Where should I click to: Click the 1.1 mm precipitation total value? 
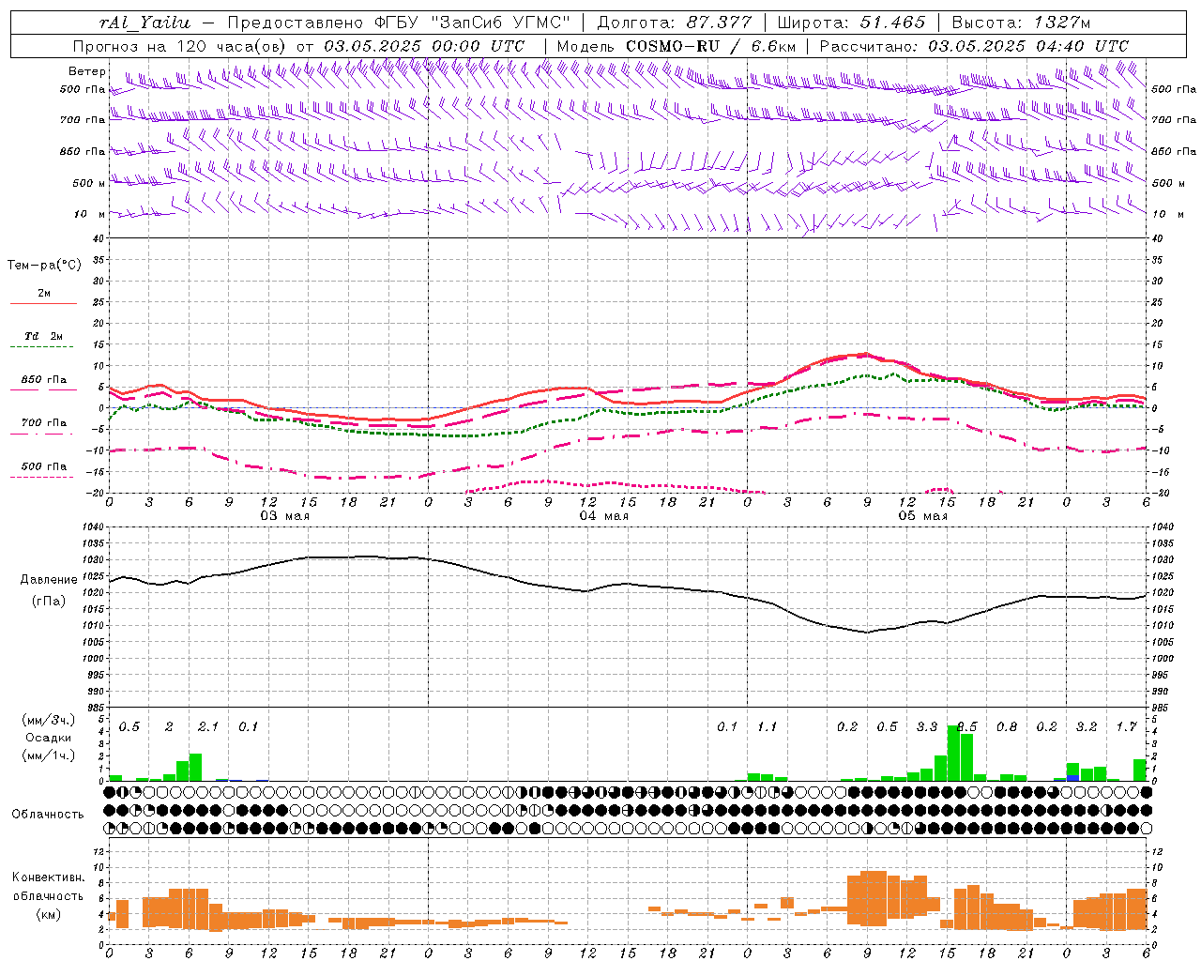[768, 727]
